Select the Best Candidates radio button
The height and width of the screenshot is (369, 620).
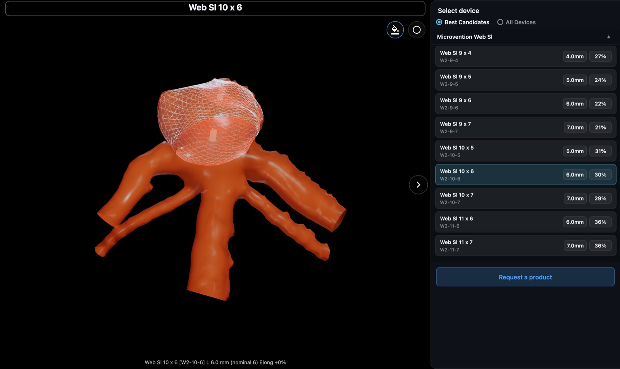[x=439, y=22]
